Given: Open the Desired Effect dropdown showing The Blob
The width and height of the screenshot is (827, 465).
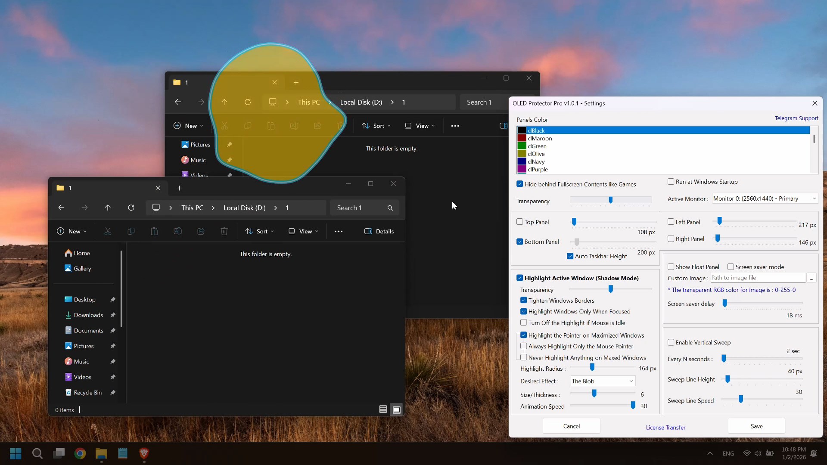Looking at the screenshot, I should [x=603, y=381].
